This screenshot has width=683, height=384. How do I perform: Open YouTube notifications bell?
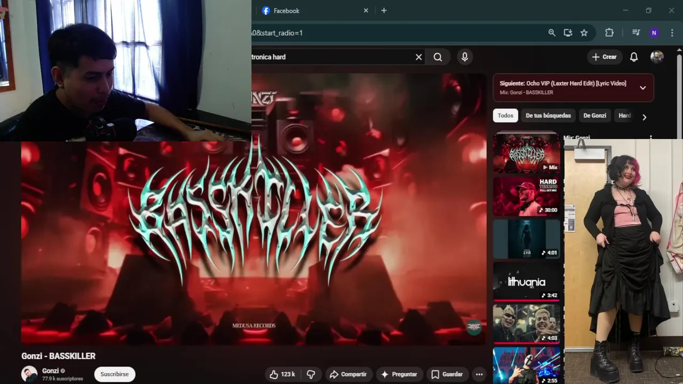[634, 57]
